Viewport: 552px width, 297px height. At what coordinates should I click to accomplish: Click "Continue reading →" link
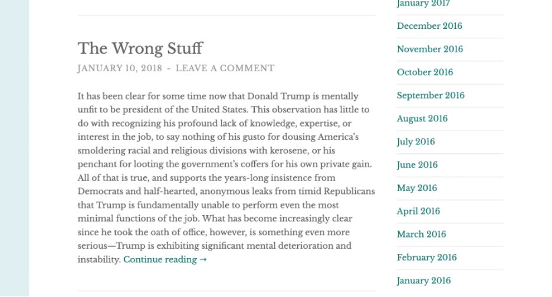pos(165,260)
